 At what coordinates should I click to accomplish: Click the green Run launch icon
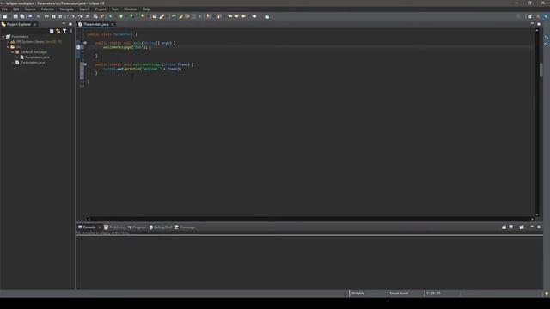(x=121, y=16)
